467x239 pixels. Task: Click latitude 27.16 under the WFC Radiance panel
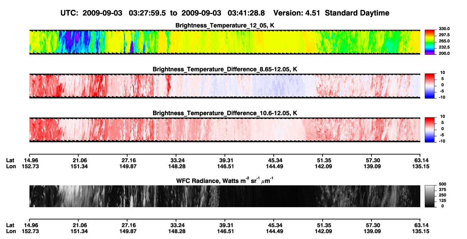pyautogui.click(x=128, y=225)
